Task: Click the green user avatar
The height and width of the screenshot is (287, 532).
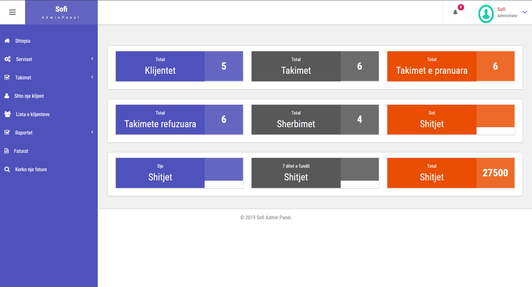Action: click(x=486, y=14)
